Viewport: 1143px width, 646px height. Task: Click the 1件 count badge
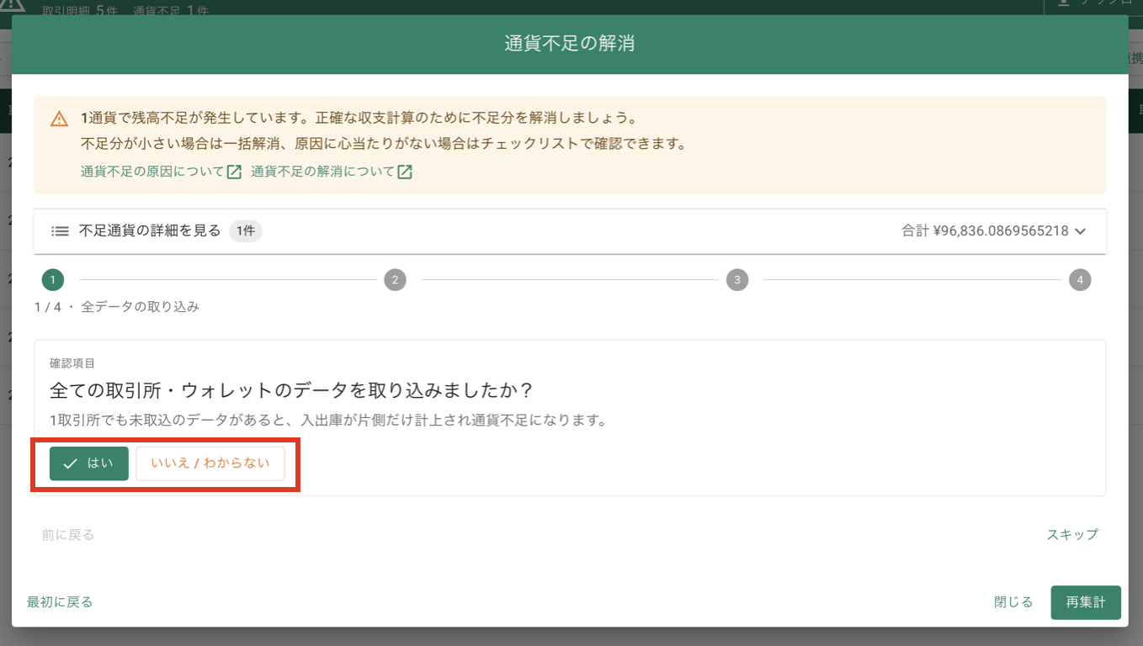(x=245, y=231)
